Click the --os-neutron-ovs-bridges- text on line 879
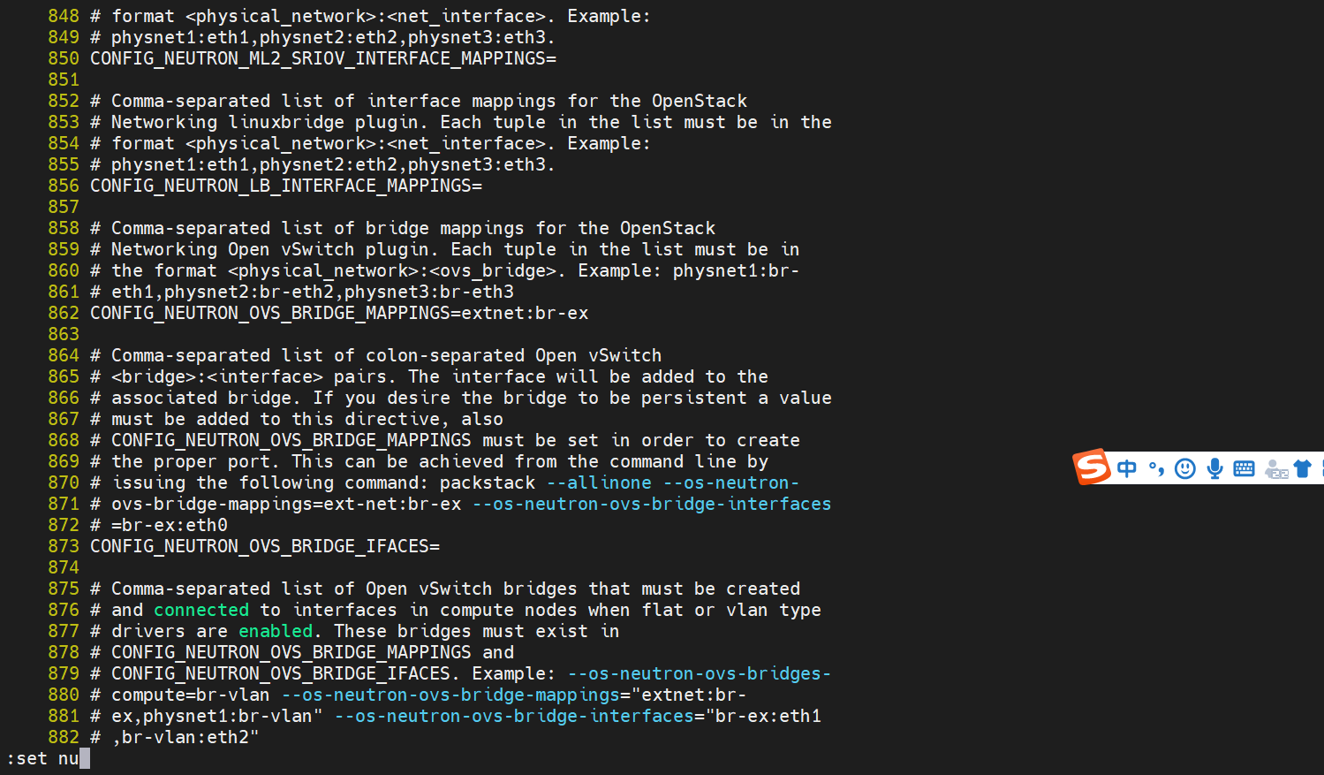1324x775 pixels. pyautogui.click(x=699, y=673)
